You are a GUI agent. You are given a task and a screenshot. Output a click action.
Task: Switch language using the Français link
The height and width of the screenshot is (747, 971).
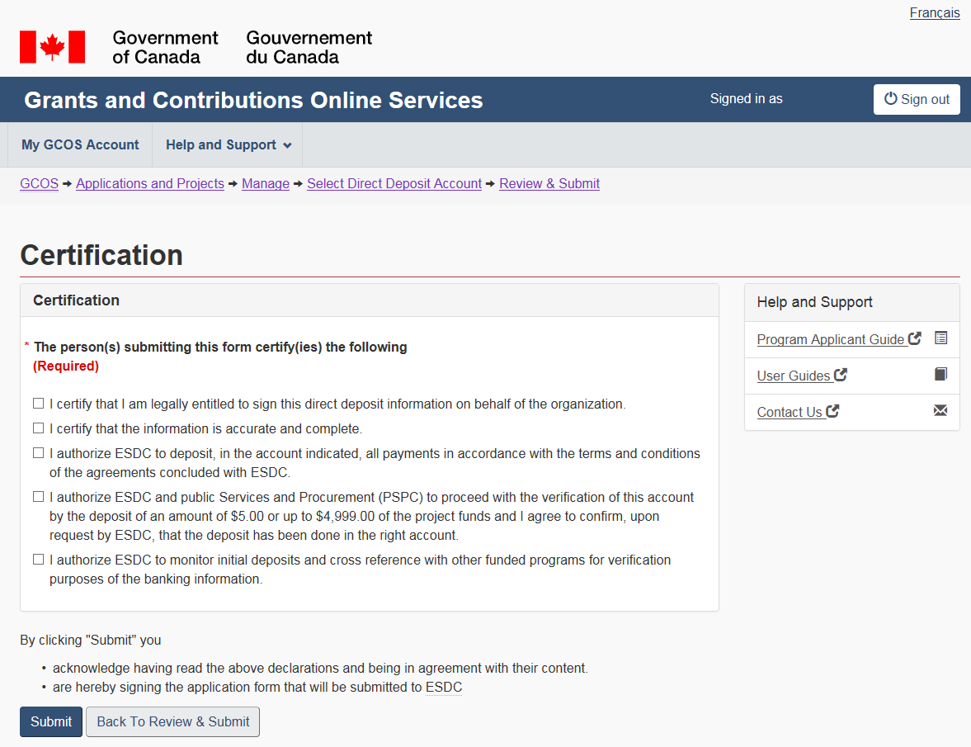click(935, 12)
